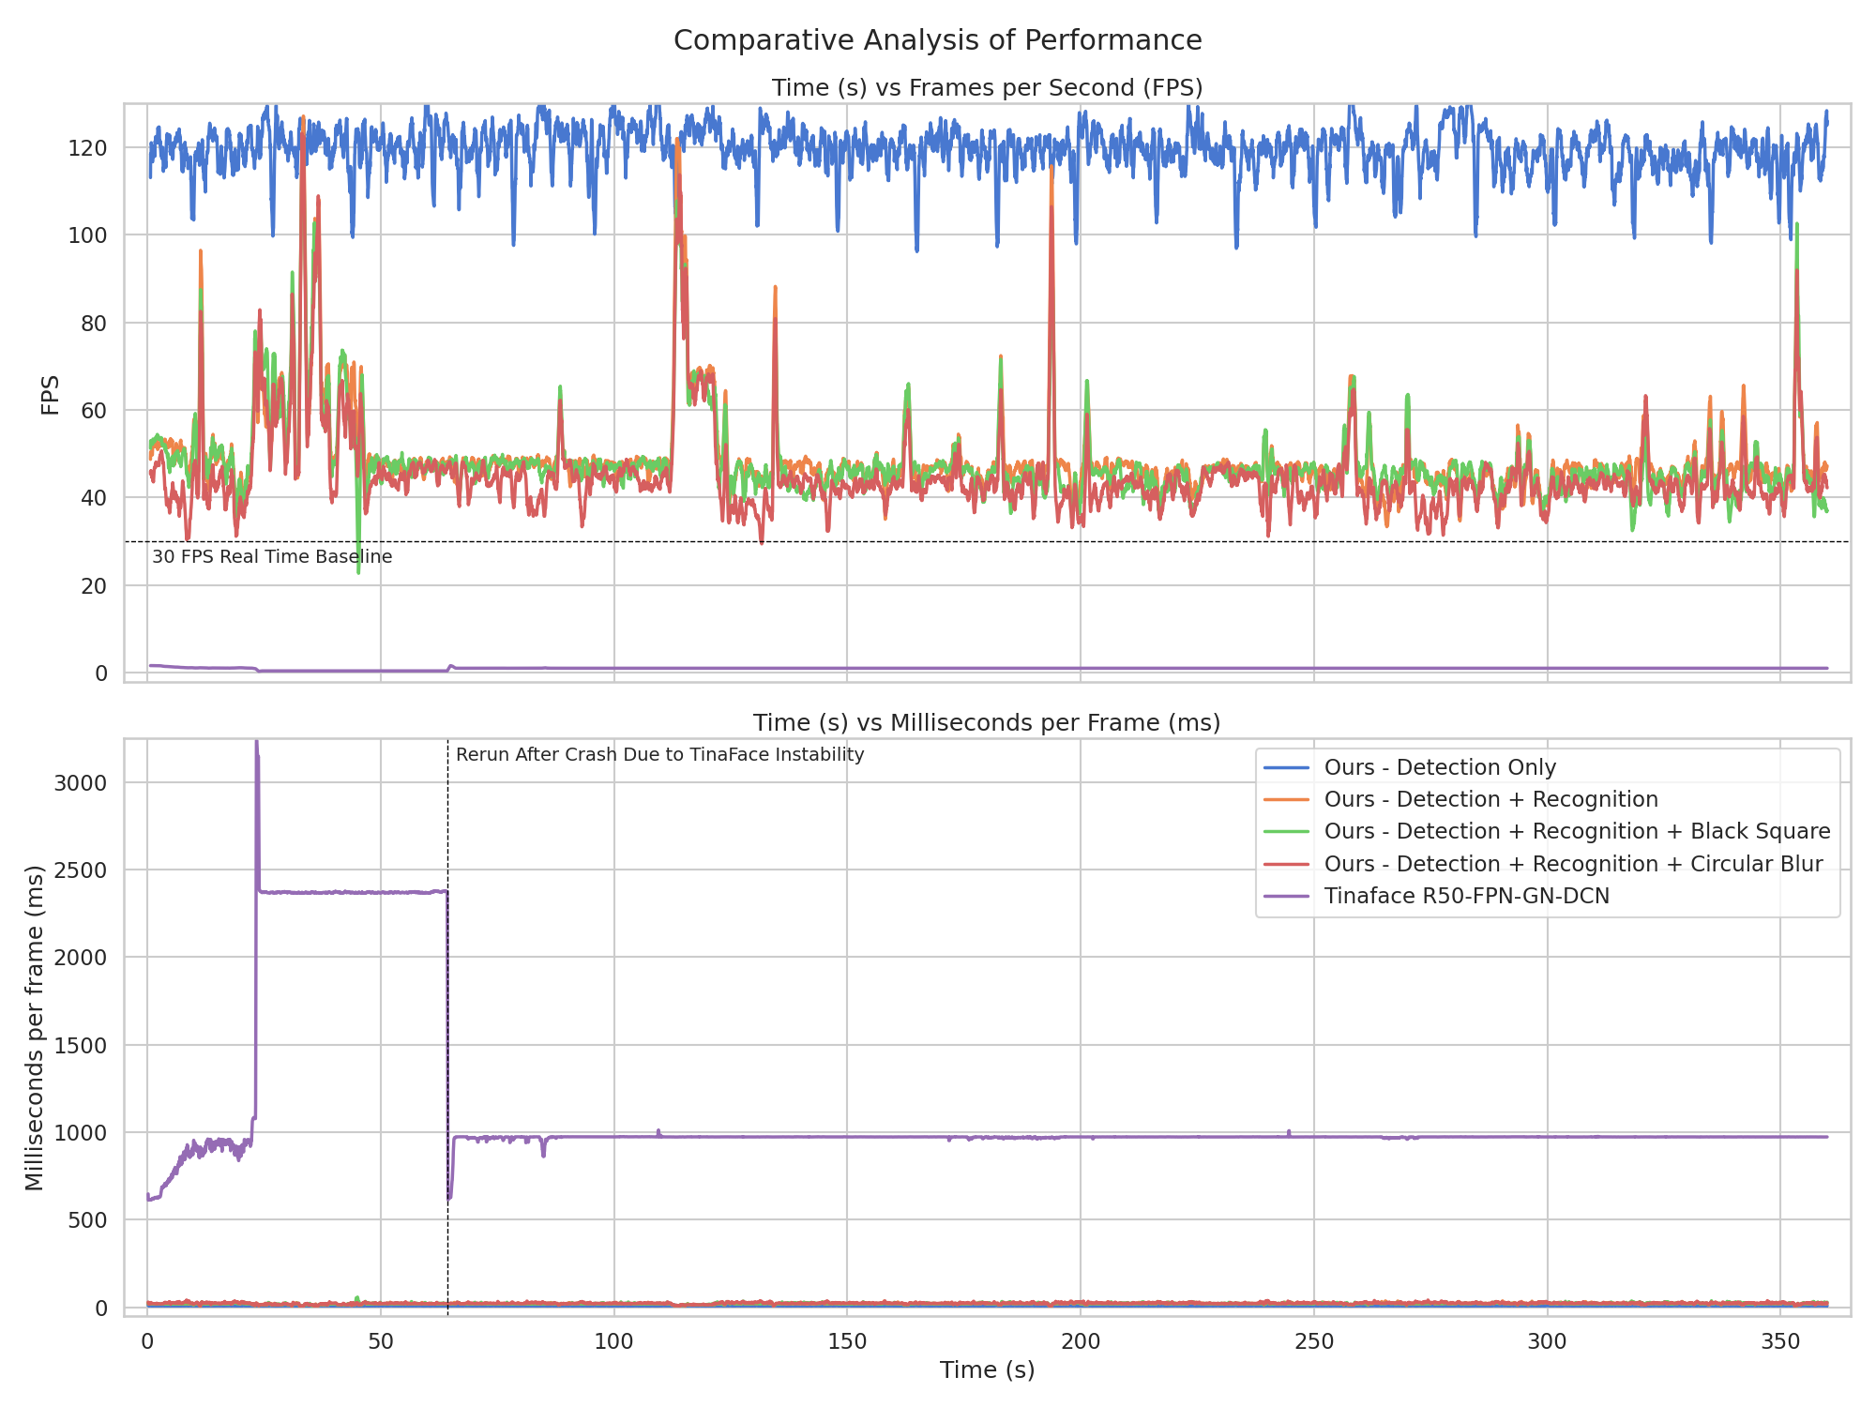Select the Time vs FPS chart title
The width and height of the screenshot is (1876, 1407).
pyautogui.click(x=984, y=86)
